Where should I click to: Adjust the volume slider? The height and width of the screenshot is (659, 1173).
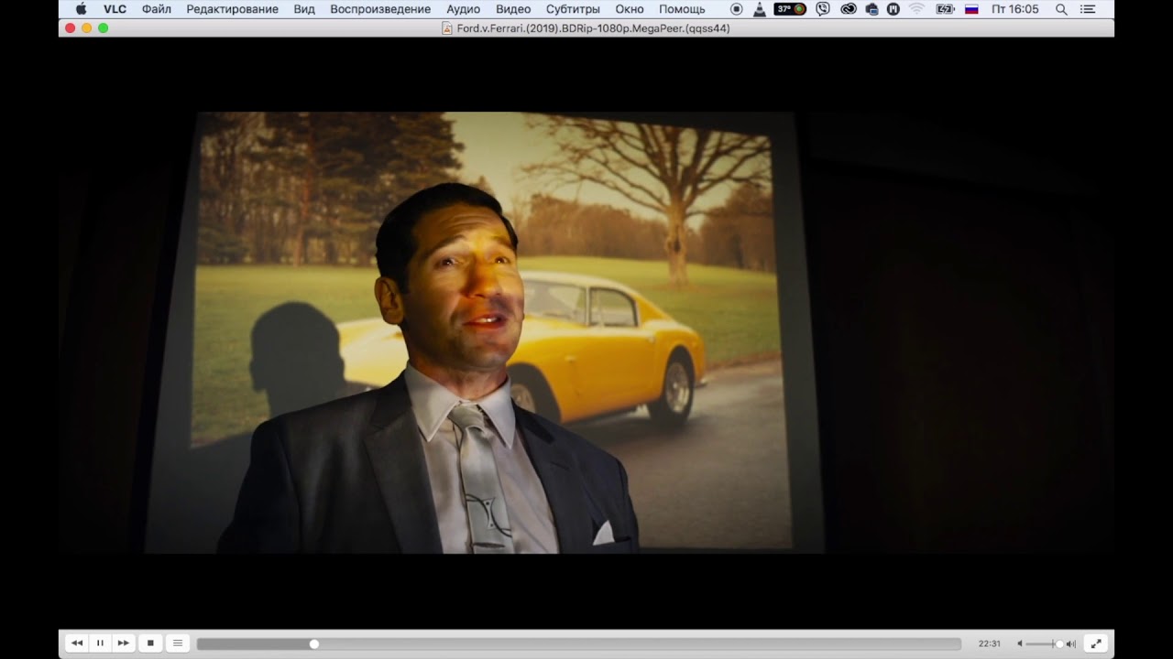[x=1045, y=643]
